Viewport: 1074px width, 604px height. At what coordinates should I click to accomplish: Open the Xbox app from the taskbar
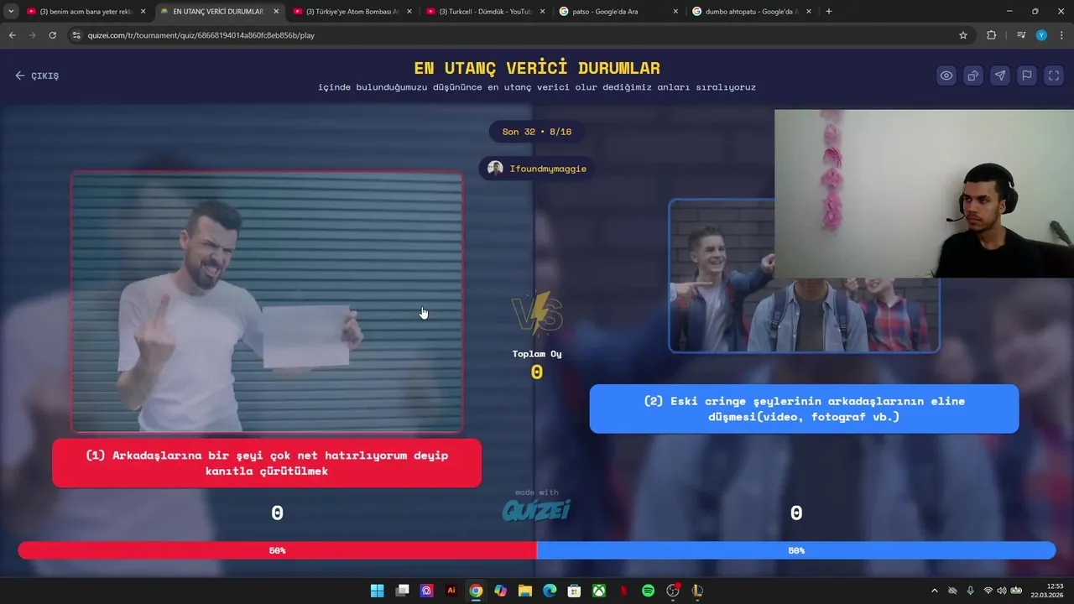[599, 591]
